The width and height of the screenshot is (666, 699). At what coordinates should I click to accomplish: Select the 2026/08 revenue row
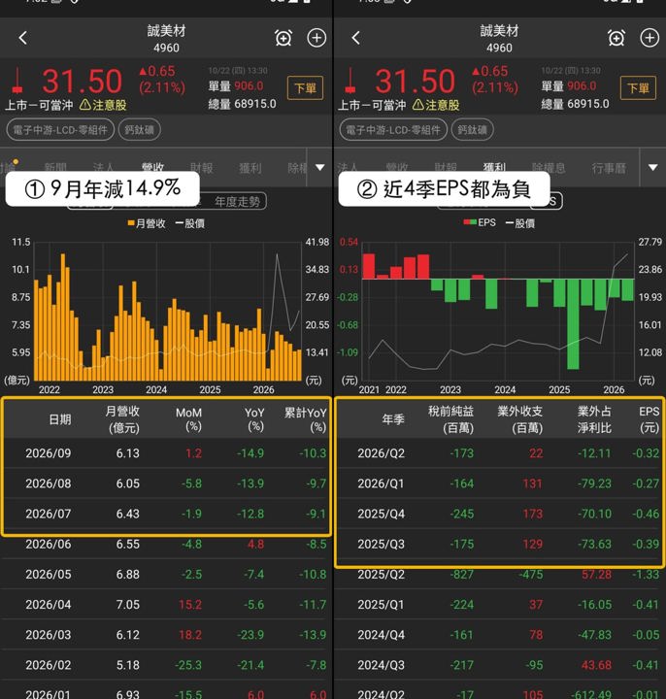166,483
